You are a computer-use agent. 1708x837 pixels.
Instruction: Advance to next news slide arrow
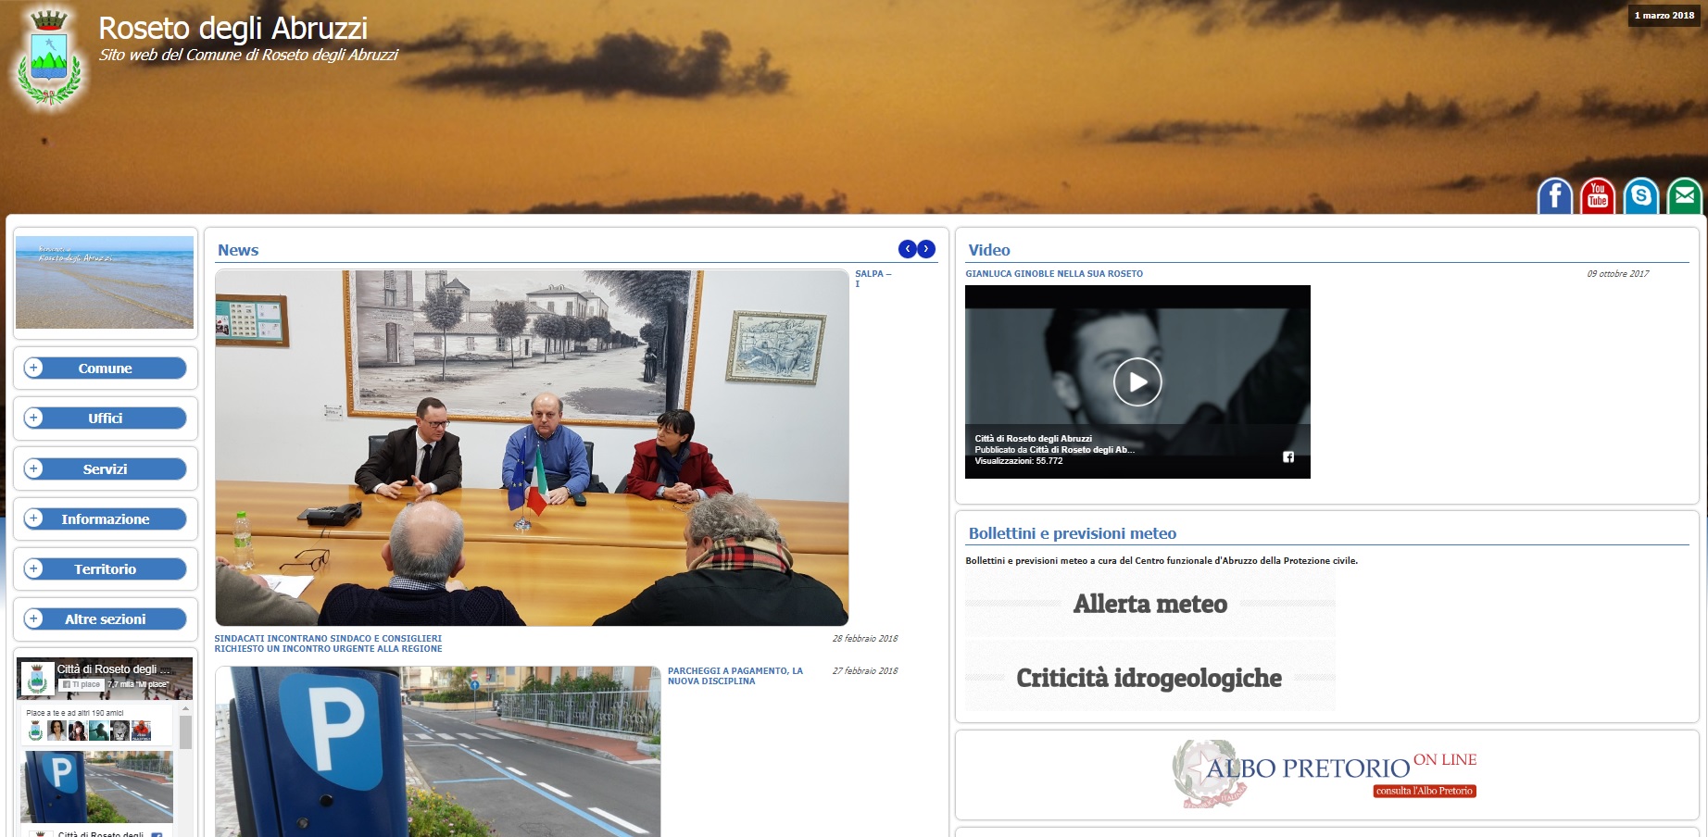[x=926, y=249]
